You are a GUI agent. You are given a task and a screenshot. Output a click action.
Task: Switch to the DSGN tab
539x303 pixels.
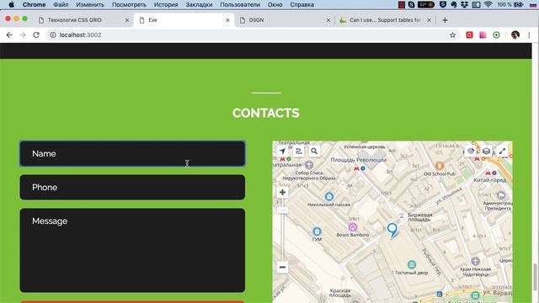coord(286,20)
